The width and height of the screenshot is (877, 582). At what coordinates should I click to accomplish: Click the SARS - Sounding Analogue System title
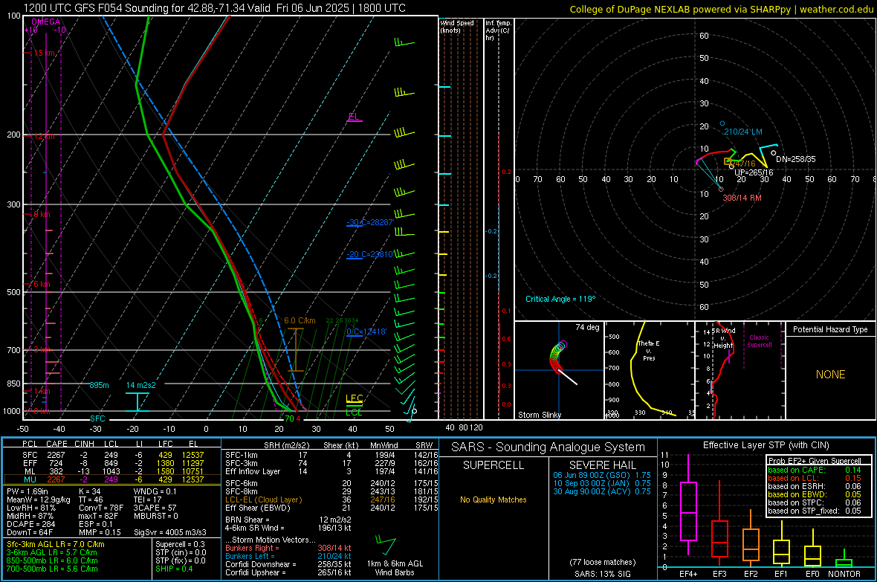(548, 447)
